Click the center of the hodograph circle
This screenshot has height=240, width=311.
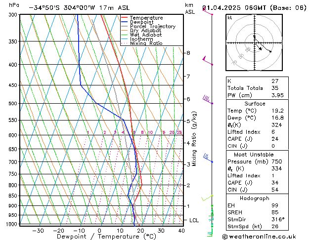254,43
